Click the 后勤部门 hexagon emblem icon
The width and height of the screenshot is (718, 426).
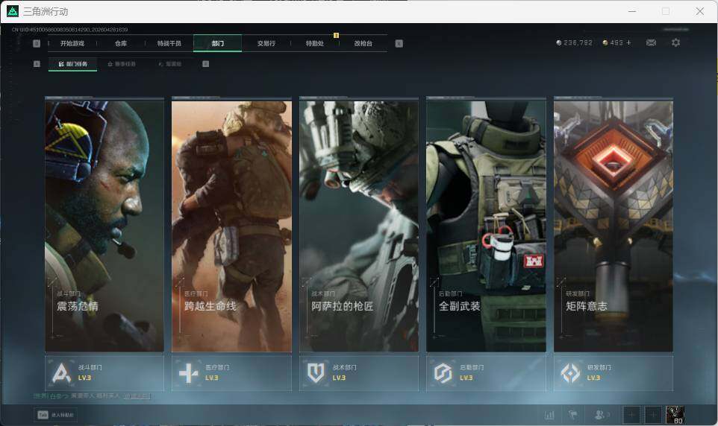point(443,373)
